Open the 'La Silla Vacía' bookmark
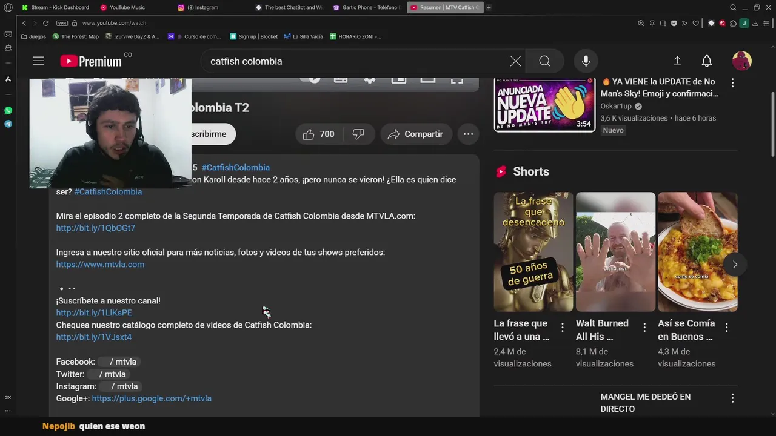 click(303, 36)
